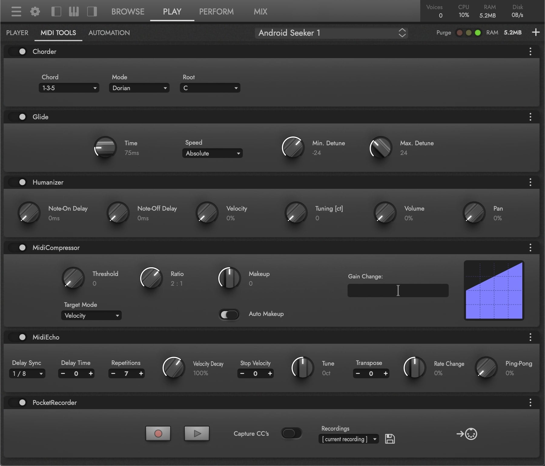Add new instrument with plus icon
Screen dimensions: 545x466
coord(536,32)
